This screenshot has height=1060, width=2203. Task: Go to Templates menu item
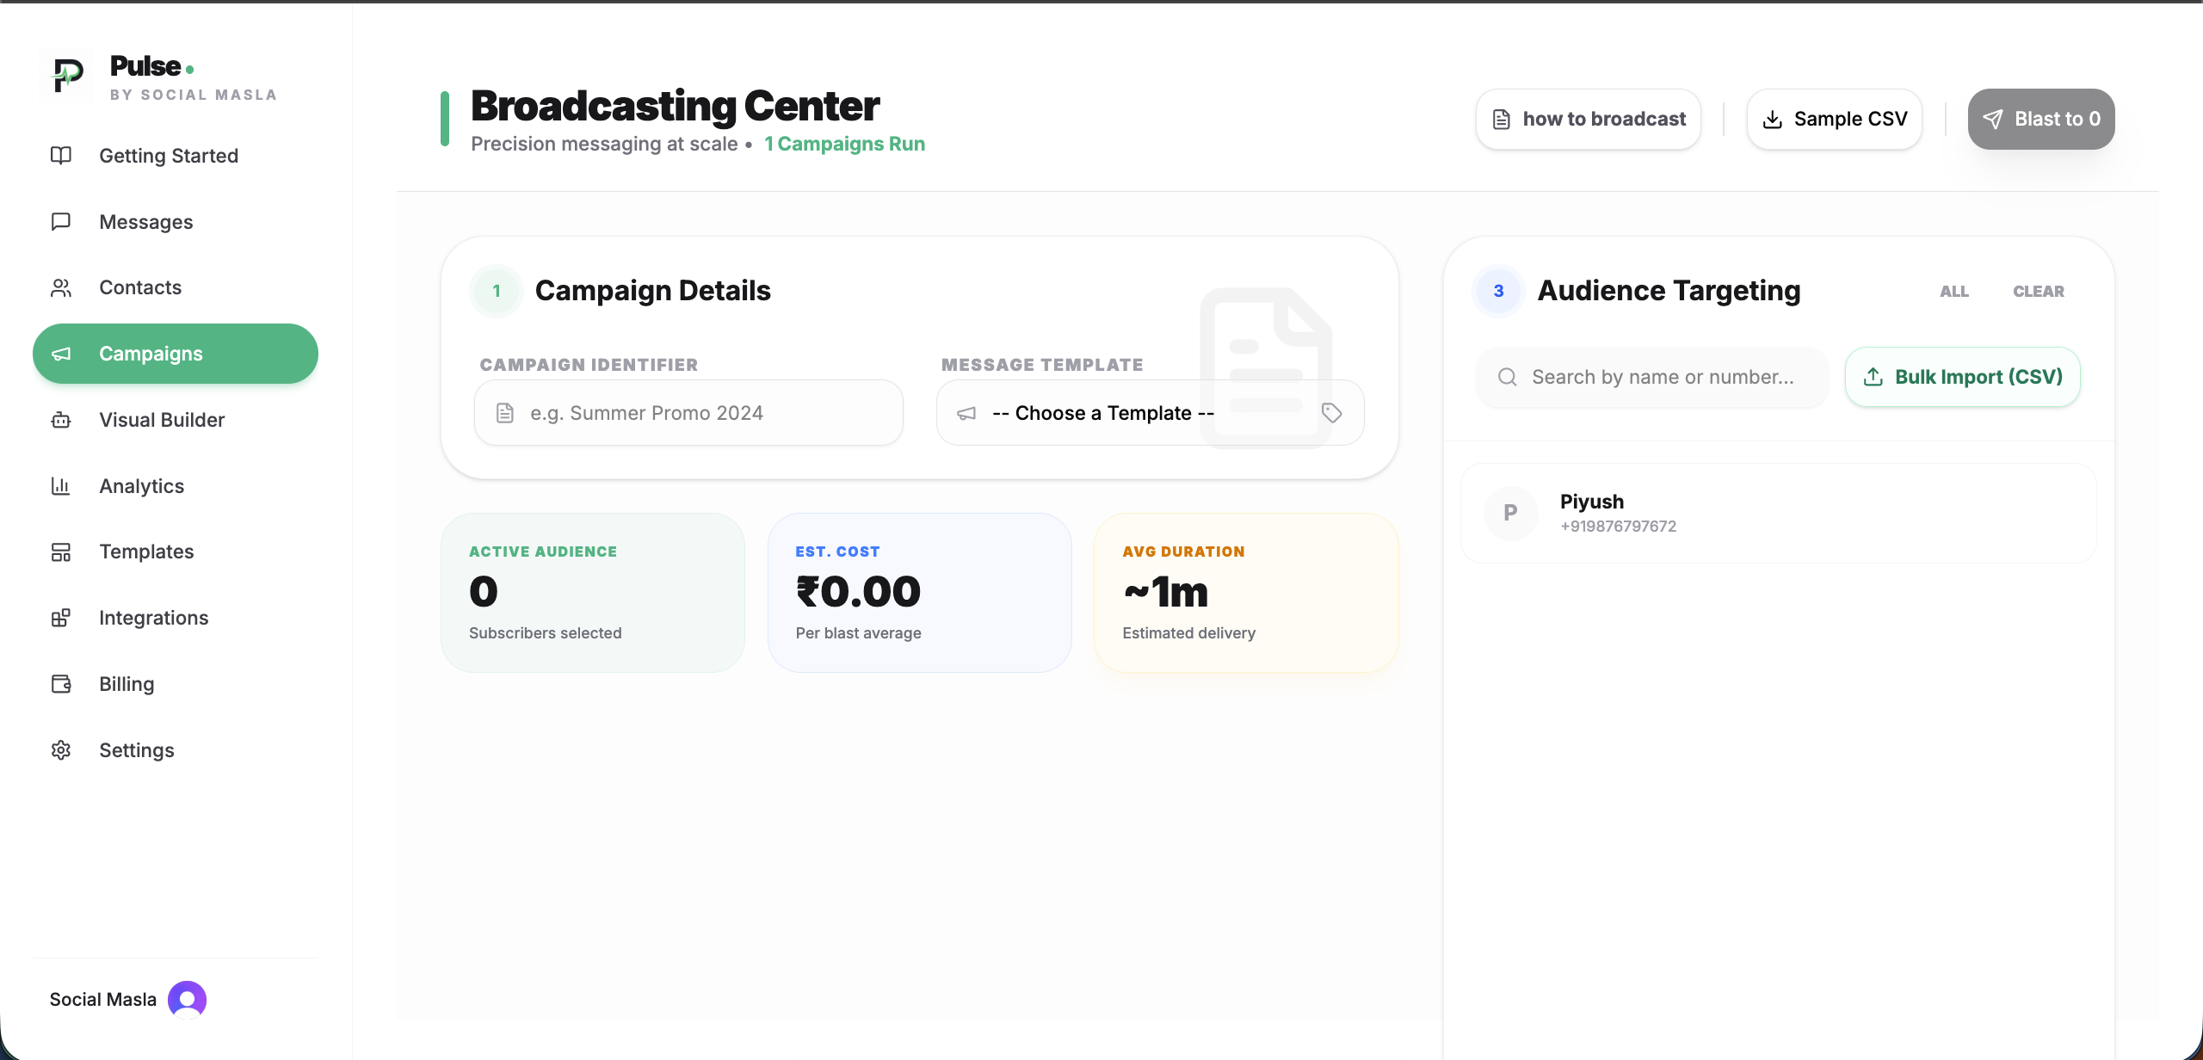coord(146,552)
